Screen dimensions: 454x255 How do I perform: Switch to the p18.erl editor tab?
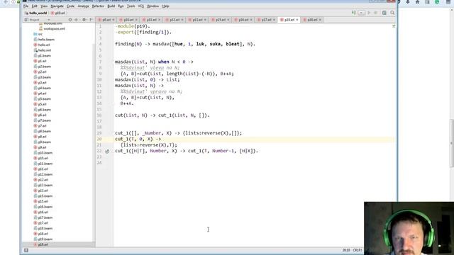point(312,20)
